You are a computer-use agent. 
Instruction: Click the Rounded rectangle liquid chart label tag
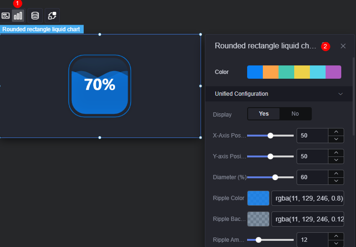coord(41,29)
